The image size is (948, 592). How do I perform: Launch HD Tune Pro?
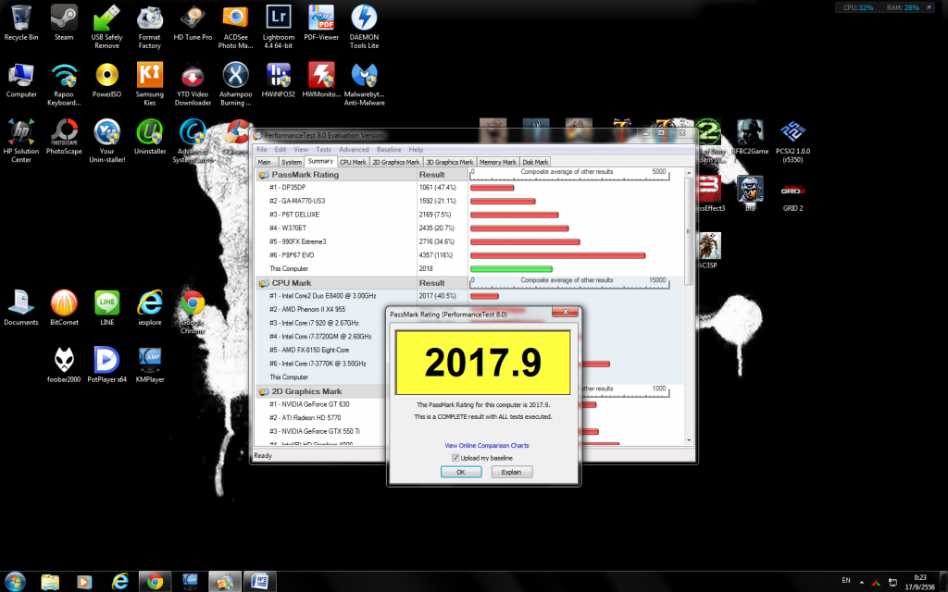193,23
